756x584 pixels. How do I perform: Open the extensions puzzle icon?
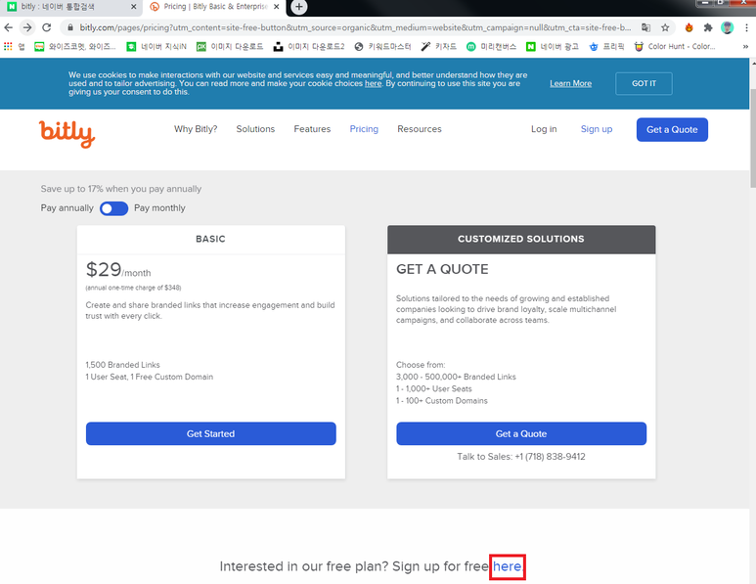coord(708,27)
